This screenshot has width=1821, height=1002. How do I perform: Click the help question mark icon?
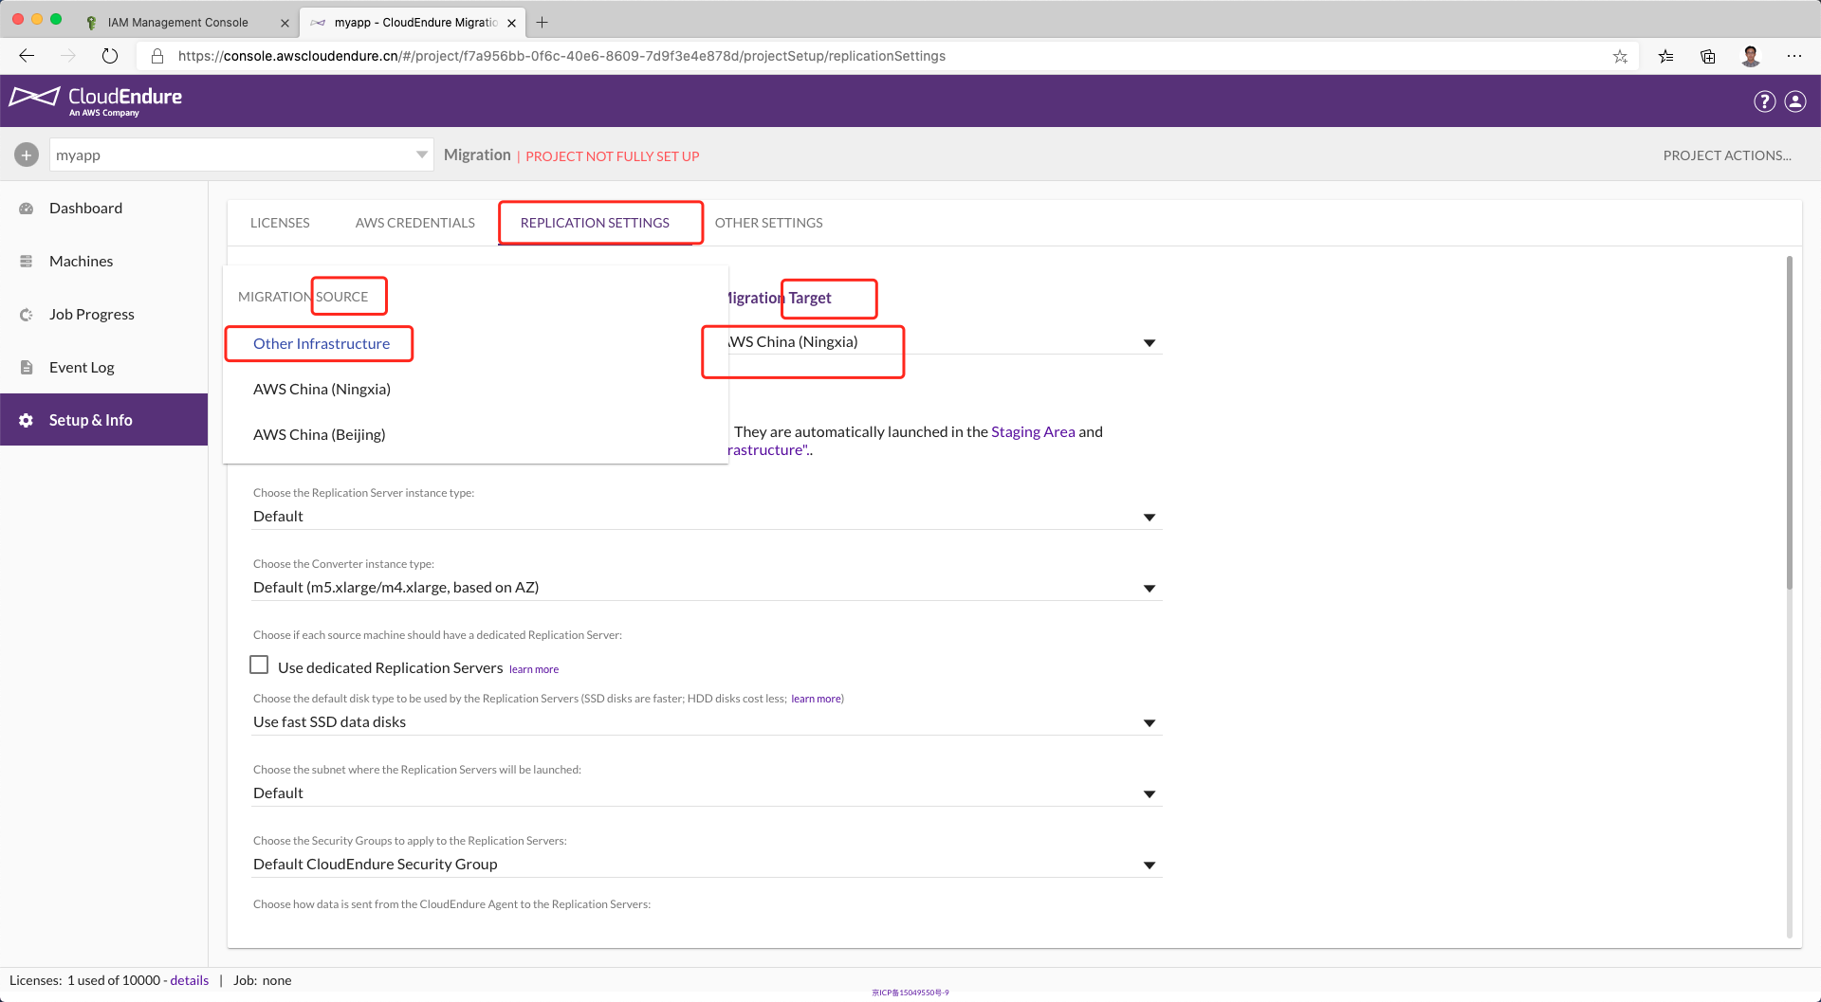point(1764,101)
